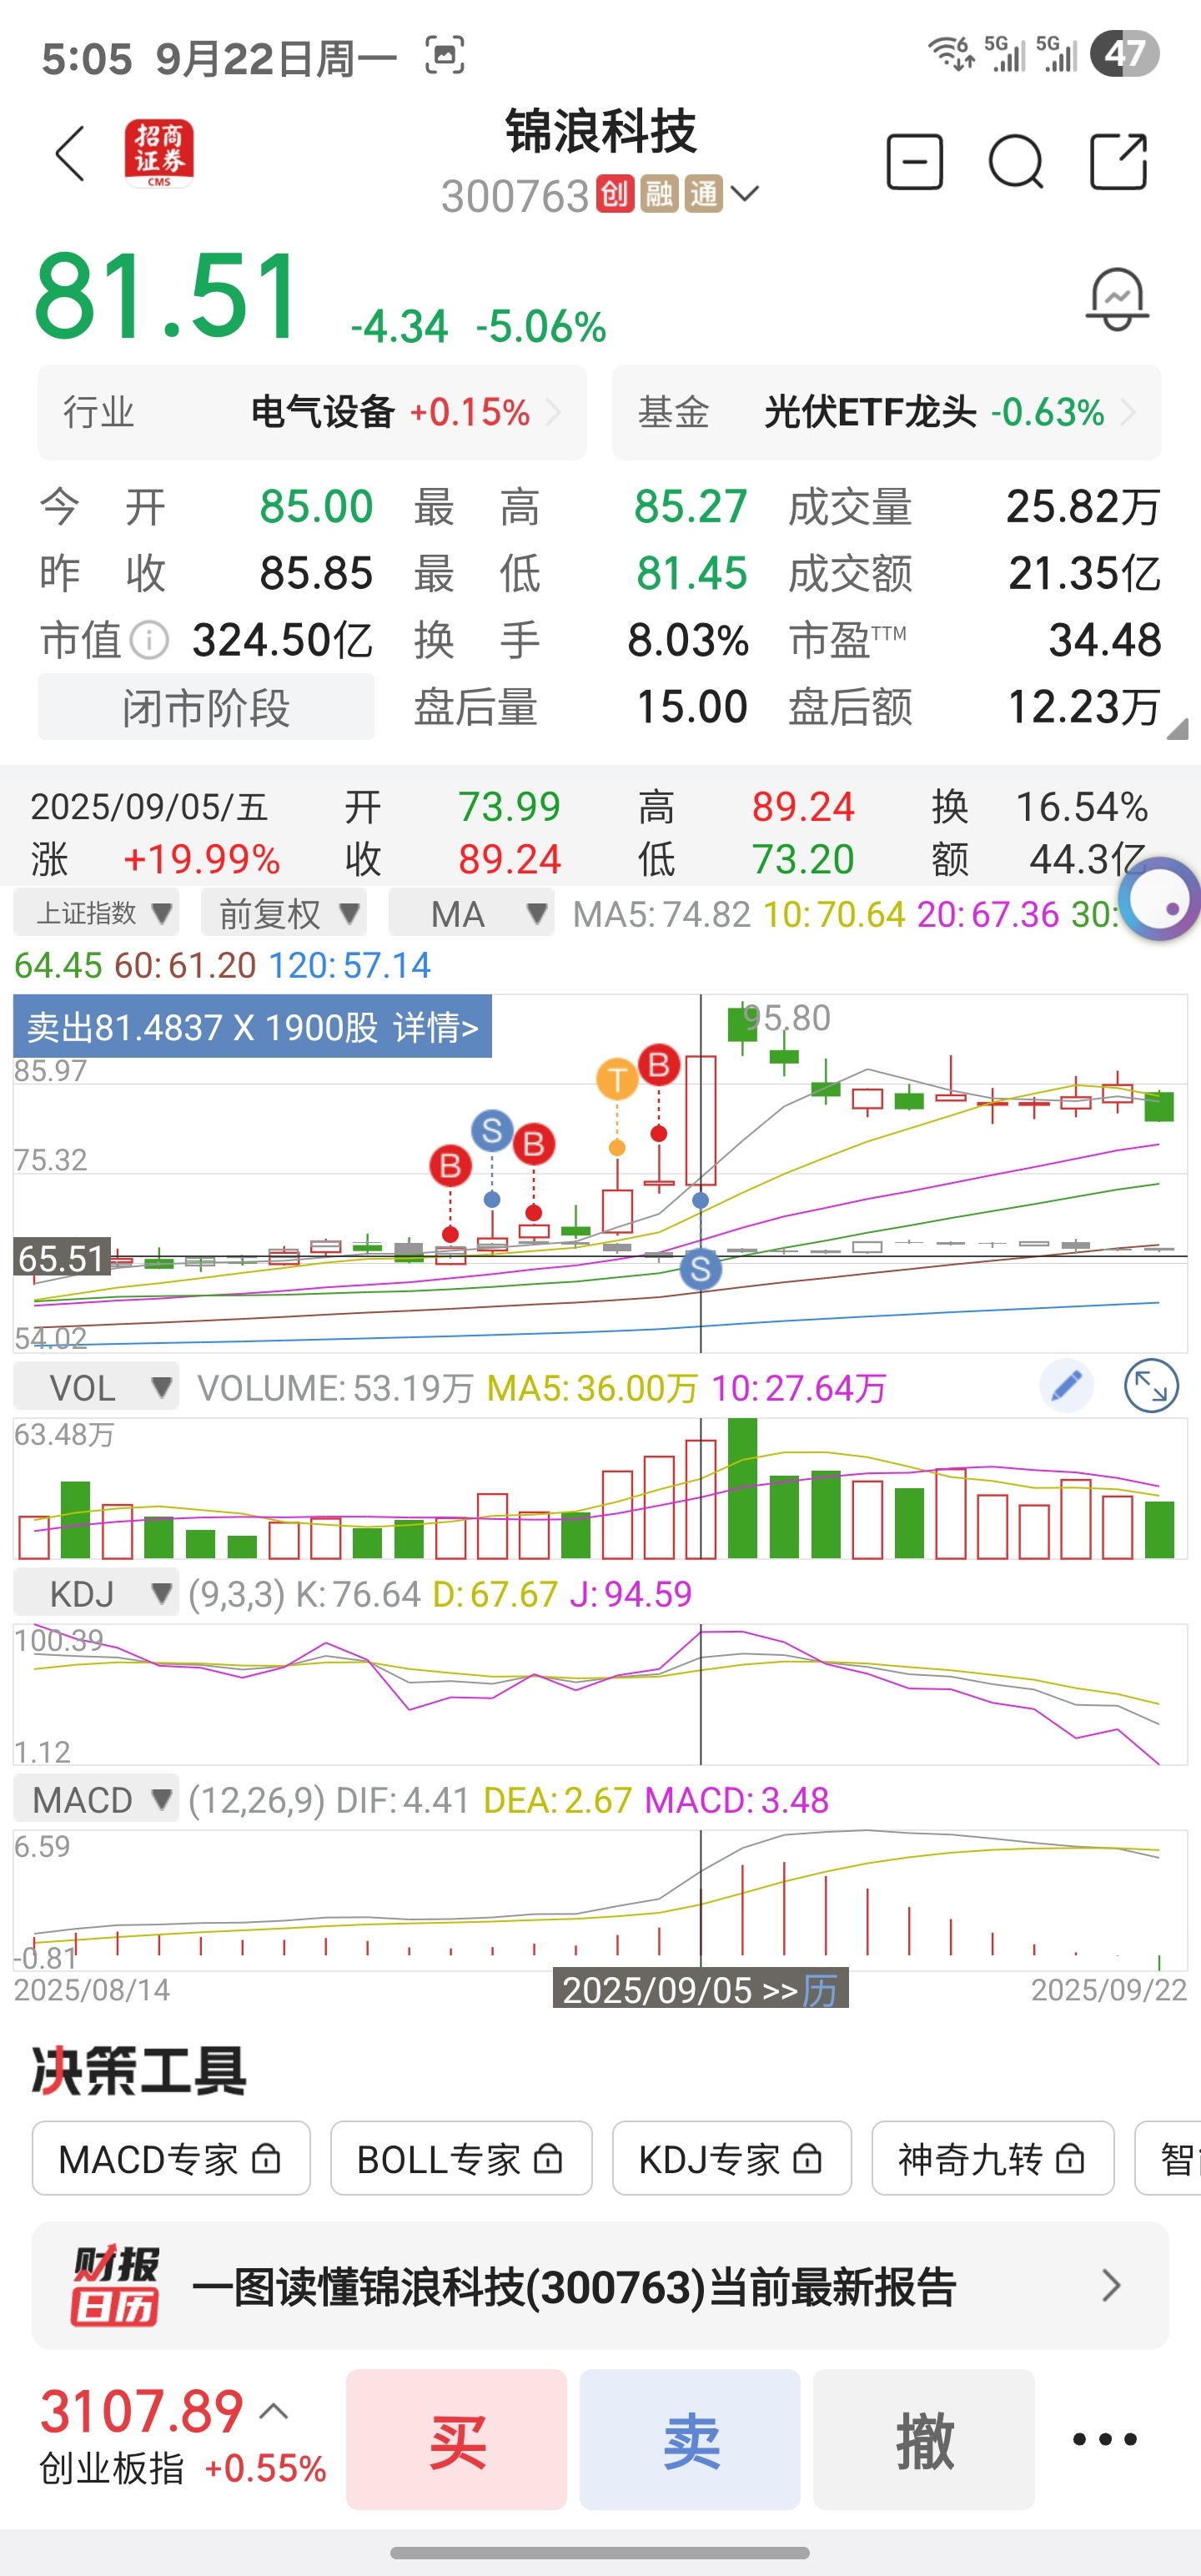This screenshot has height=2576, width=1201.
Task: Tap lock icon on 神奇九转
Action: 1070,2159
